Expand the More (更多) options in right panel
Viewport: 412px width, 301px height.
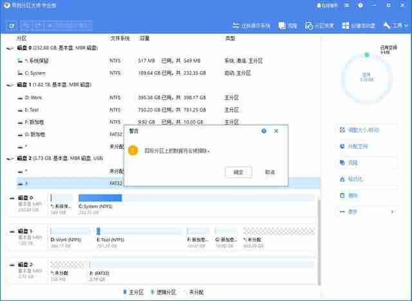(365, 211)
